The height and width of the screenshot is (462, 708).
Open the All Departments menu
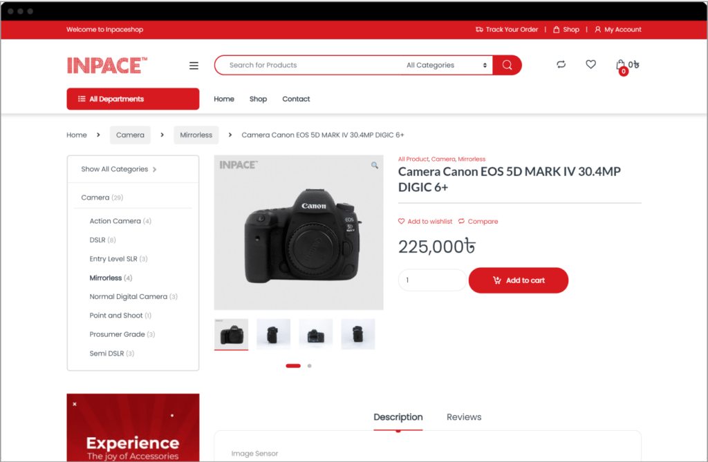click(x=133, y=99)
